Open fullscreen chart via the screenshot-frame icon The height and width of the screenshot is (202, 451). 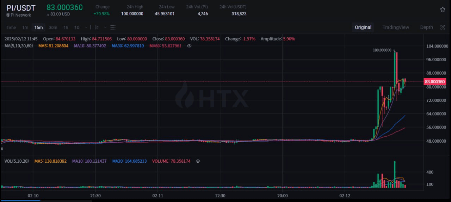(x=443, y=27)
